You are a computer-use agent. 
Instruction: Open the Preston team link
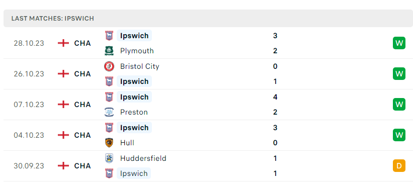point(134,112)
